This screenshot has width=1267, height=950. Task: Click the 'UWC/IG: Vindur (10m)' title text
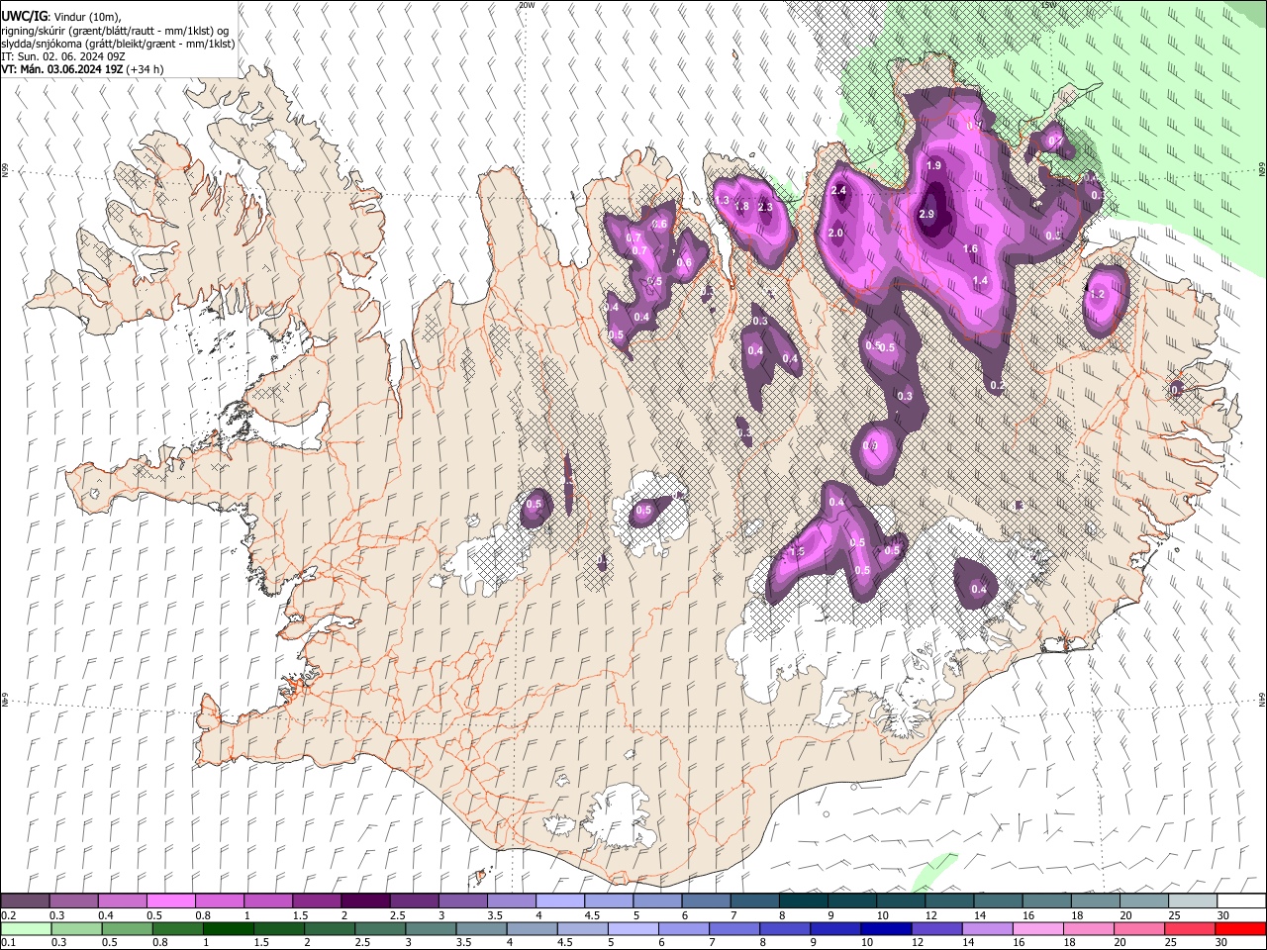coord(61,17)
